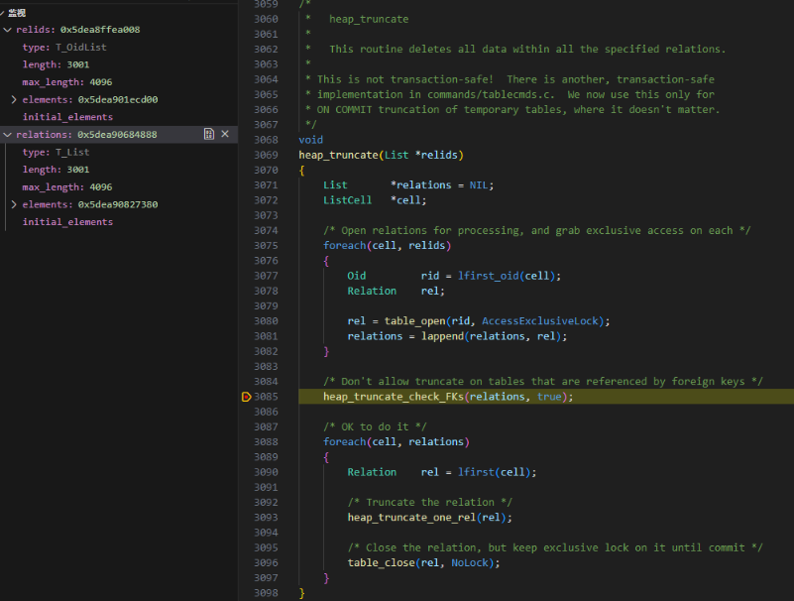Collapse the watch section header chevron
Viewport: 794px width, 601px height.
(3, 13)
